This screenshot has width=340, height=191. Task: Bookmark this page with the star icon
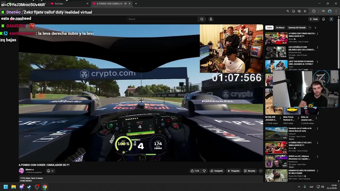coord(305,11)
